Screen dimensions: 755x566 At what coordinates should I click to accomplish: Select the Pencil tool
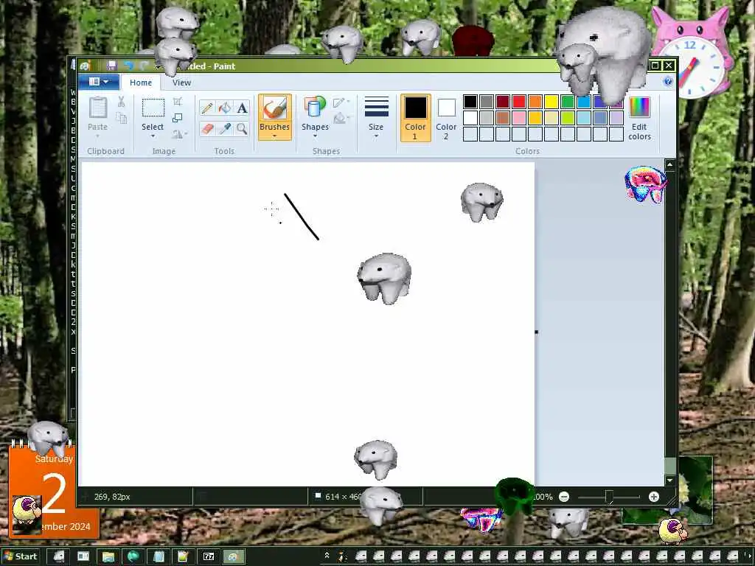pyautogui.click(x=207, y=108)
